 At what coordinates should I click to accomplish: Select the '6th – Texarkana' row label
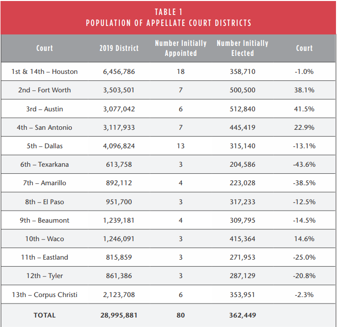[x=44, y=165]
